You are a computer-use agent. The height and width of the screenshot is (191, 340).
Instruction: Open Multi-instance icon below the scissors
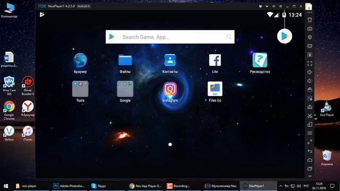[310, 124]
